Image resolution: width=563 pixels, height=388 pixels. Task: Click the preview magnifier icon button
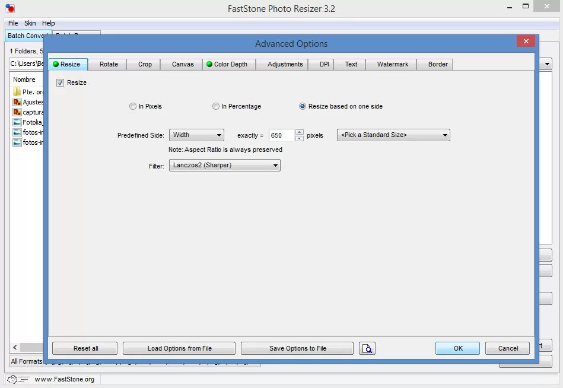[x=367, y=348]
